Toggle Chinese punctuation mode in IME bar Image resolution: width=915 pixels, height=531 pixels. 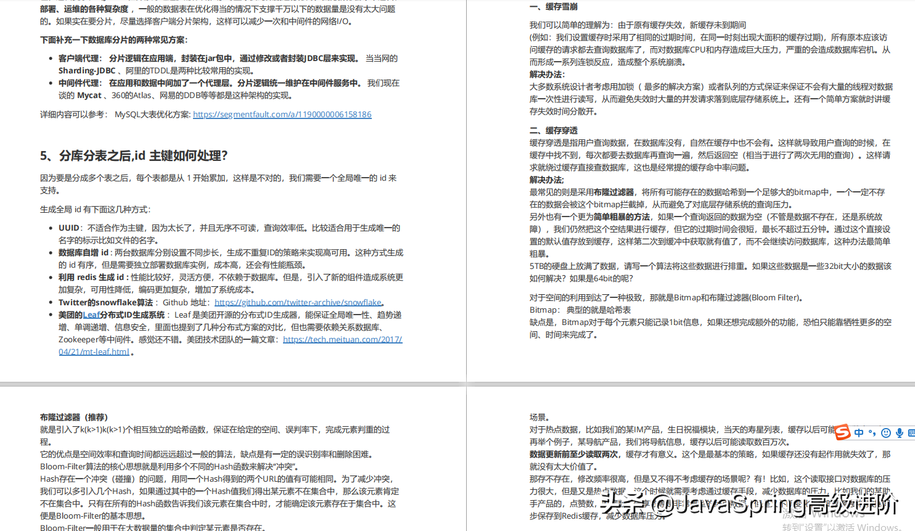pyautogui.click(x=872, y=433)
